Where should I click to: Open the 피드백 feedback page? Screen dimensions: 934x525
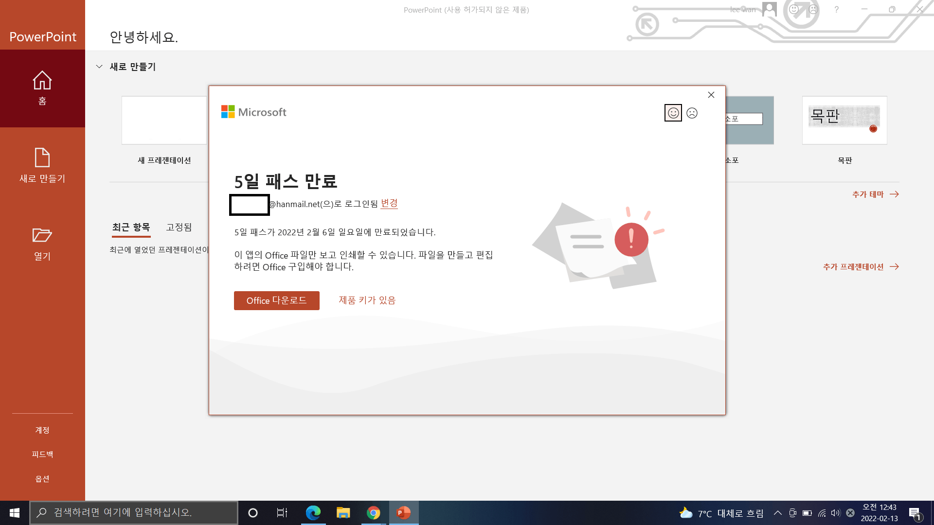[42, 455]
